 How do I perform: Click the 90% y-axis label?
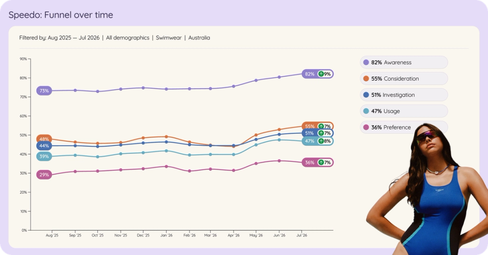(x=23, y=59)
